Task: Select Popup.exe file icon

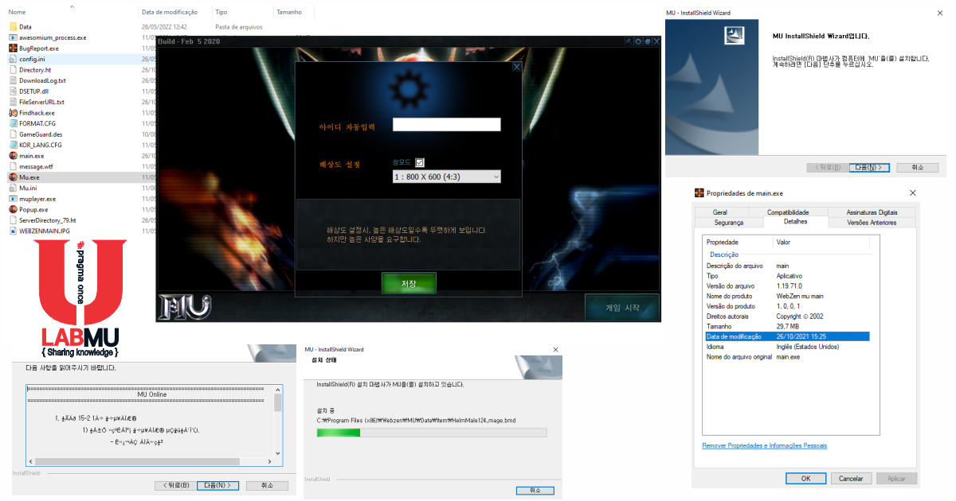Action: pos(13,210)
